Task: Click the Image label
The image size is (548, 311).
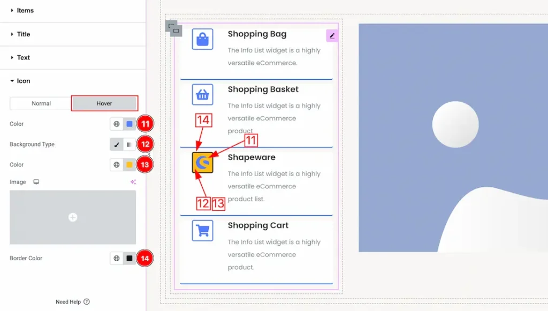Action: [x=18, y=182]
